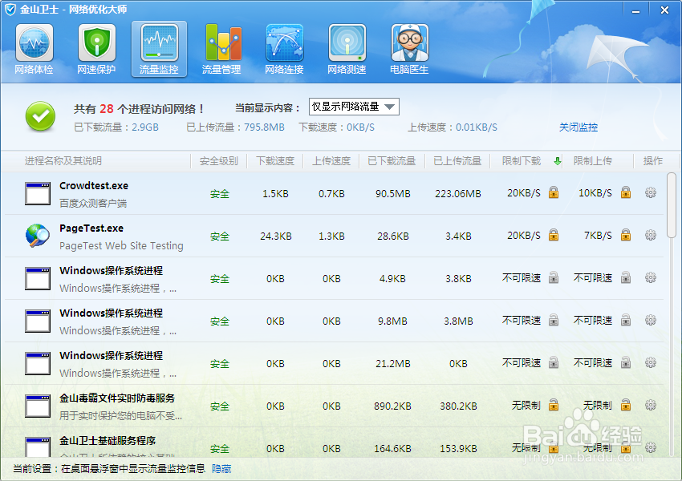The height and width of the screenshot is (481, 682).
Task: Click the 操作 column header
Action: point(653,161)
